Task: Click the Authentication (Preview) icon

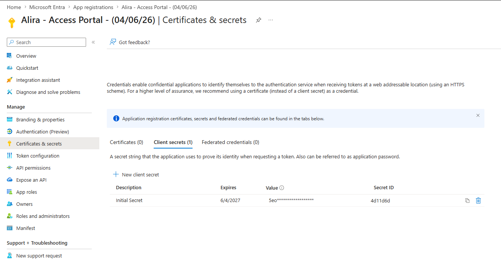Action: coord(9,132)
